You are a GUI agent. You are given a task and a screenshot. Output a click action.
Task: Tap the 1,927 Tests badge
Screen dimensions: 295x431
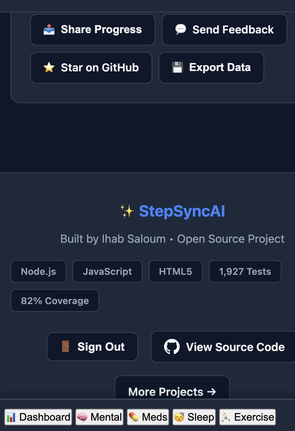click(245, 271)
